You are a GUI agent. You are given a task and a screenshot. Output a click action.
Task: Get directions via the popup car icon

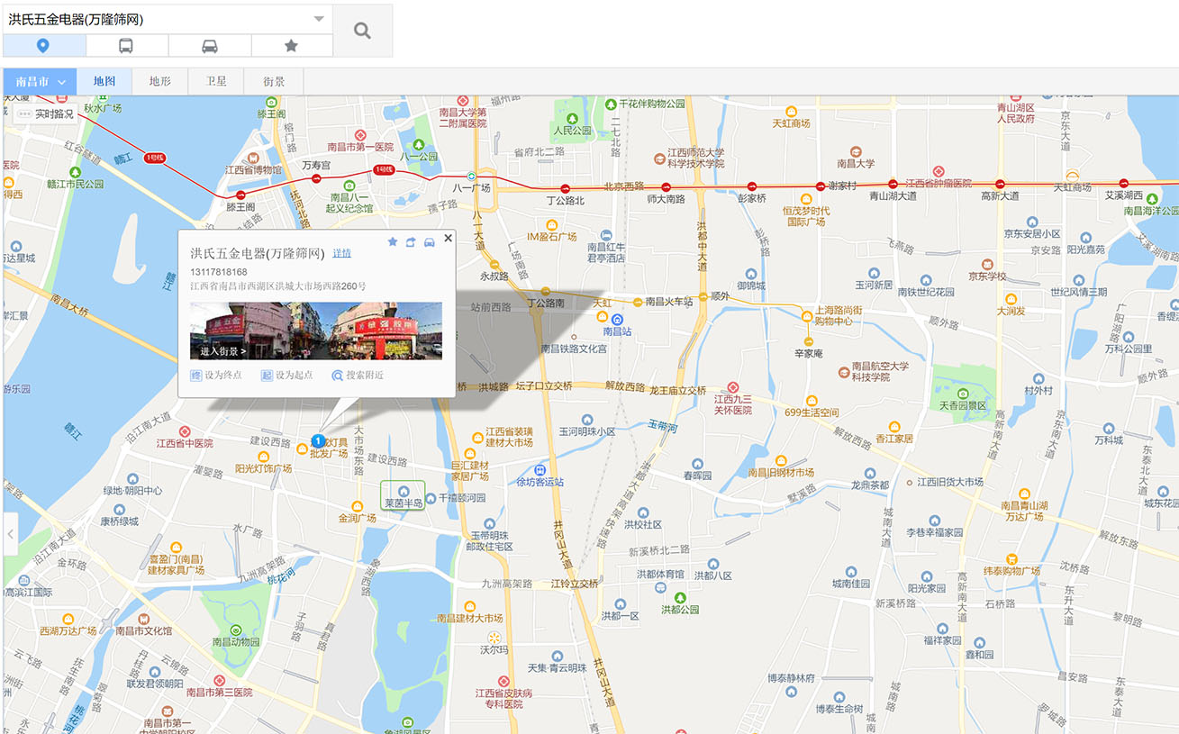[x=429, y=240]
